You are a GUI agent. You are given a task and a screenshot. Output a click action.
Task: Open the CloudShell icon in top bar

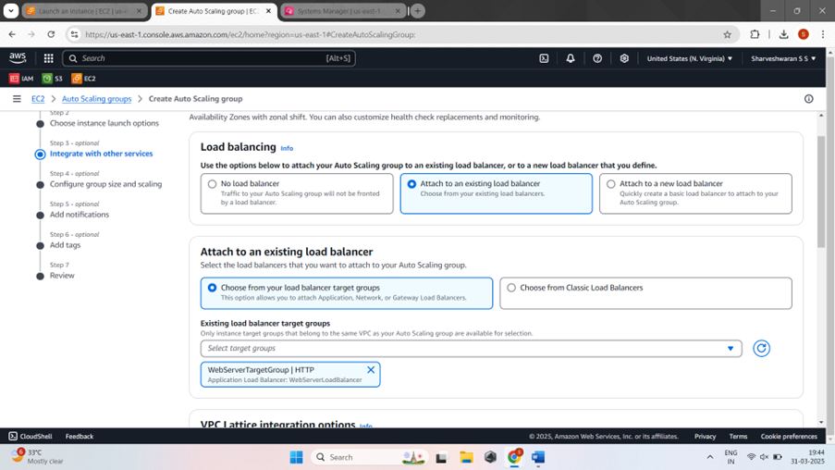click(x=544, y=58)
